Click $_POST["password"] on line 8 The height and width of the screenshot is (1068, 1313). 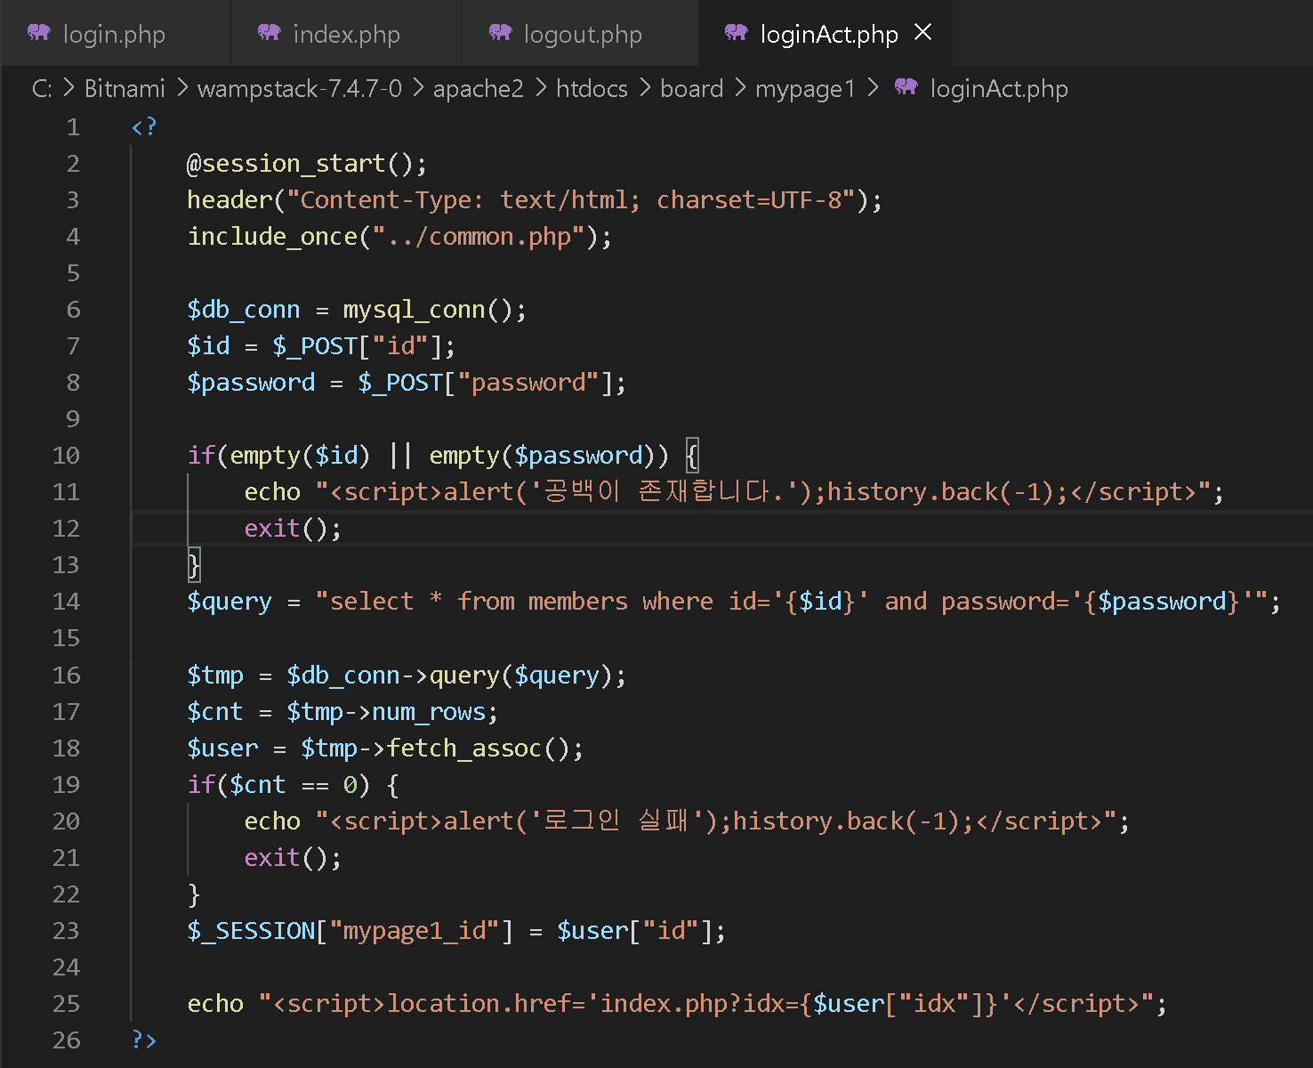pyautogui.click(x=485, y=383)
